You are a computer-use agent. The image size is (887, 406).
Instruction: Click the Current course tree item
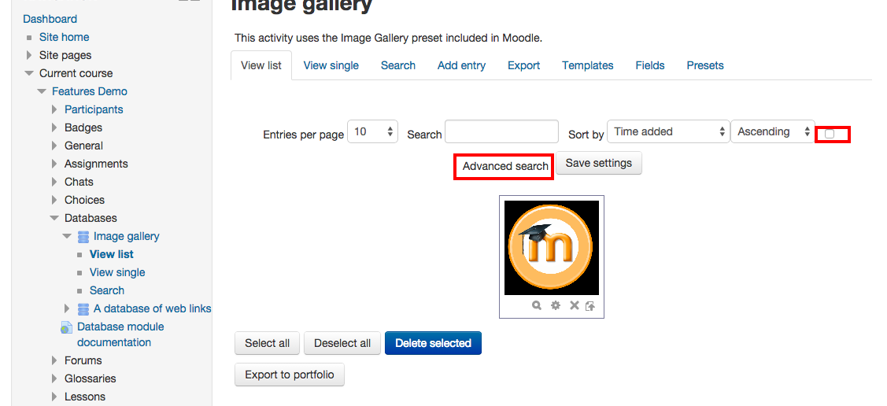tap(76, 73)
